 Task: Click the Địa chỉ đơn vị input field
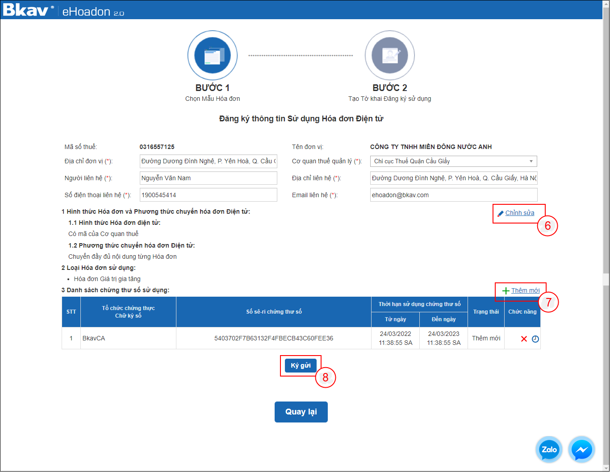point(208,161)
